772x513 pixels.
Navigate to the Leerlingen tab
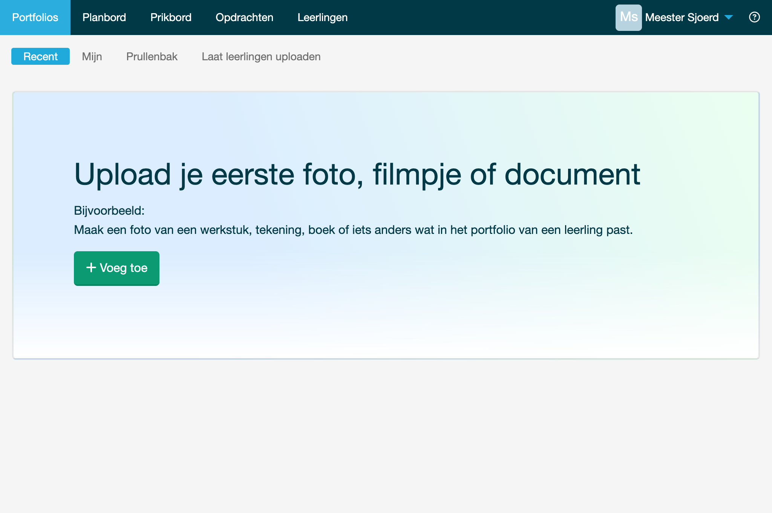click(x=322, y=17)
